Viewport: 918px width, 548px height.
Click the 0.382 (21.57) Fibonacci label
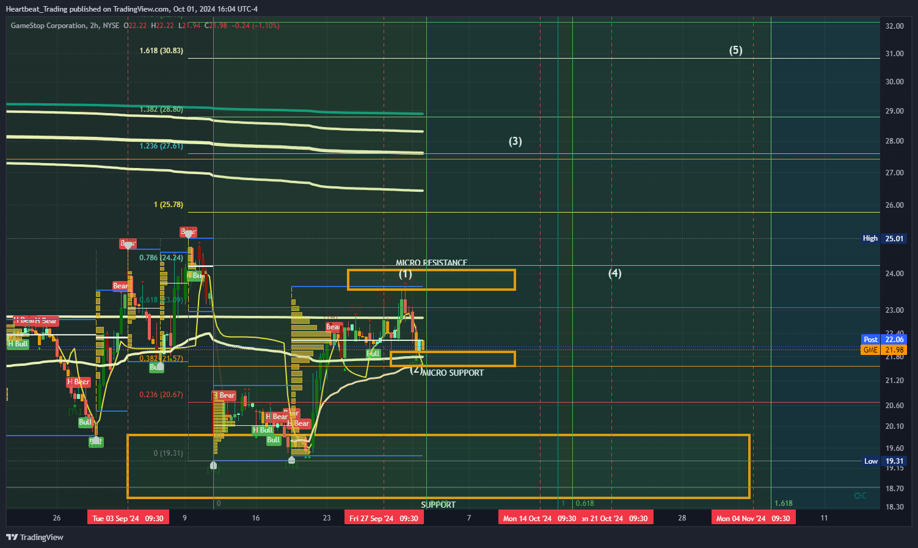click(x=161, y=359)
